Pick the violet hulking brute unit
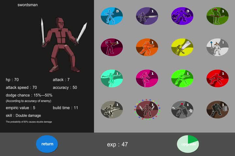The width and height of the screenshot is (235, 156). pyautogui.click(x=182, y=16)
